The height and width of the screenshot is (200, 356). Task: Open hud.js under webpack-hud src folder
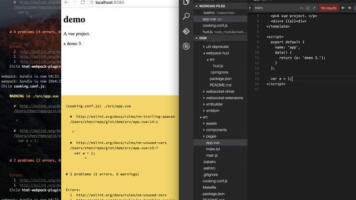tap(218, 66)
